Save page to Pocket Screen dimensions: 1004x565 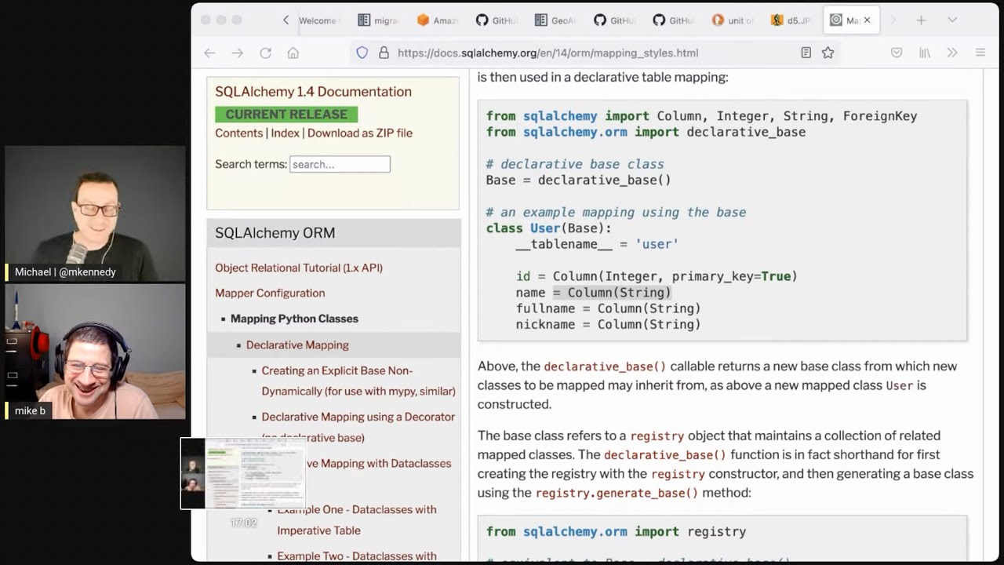[x=897, y=53]
